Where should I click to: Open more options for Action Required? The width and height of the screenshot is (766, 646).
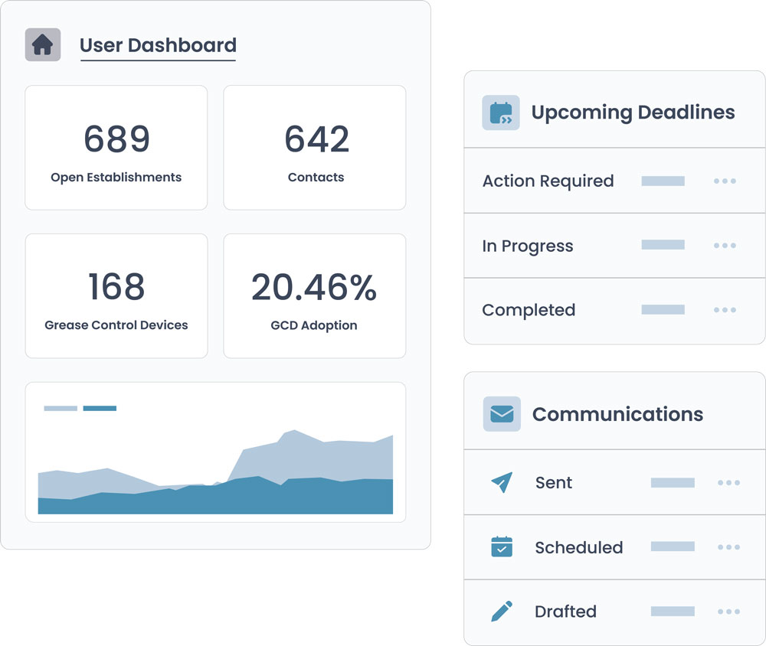click(x=725, y=181)
